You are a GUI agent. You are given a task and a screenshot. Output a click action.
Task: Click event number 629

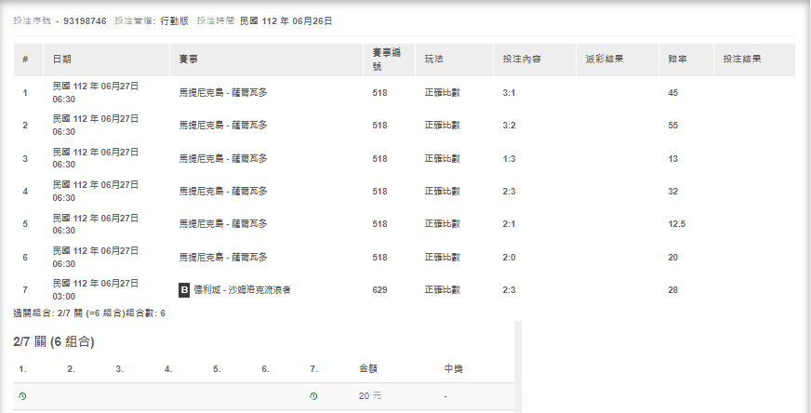coord(379,290)
